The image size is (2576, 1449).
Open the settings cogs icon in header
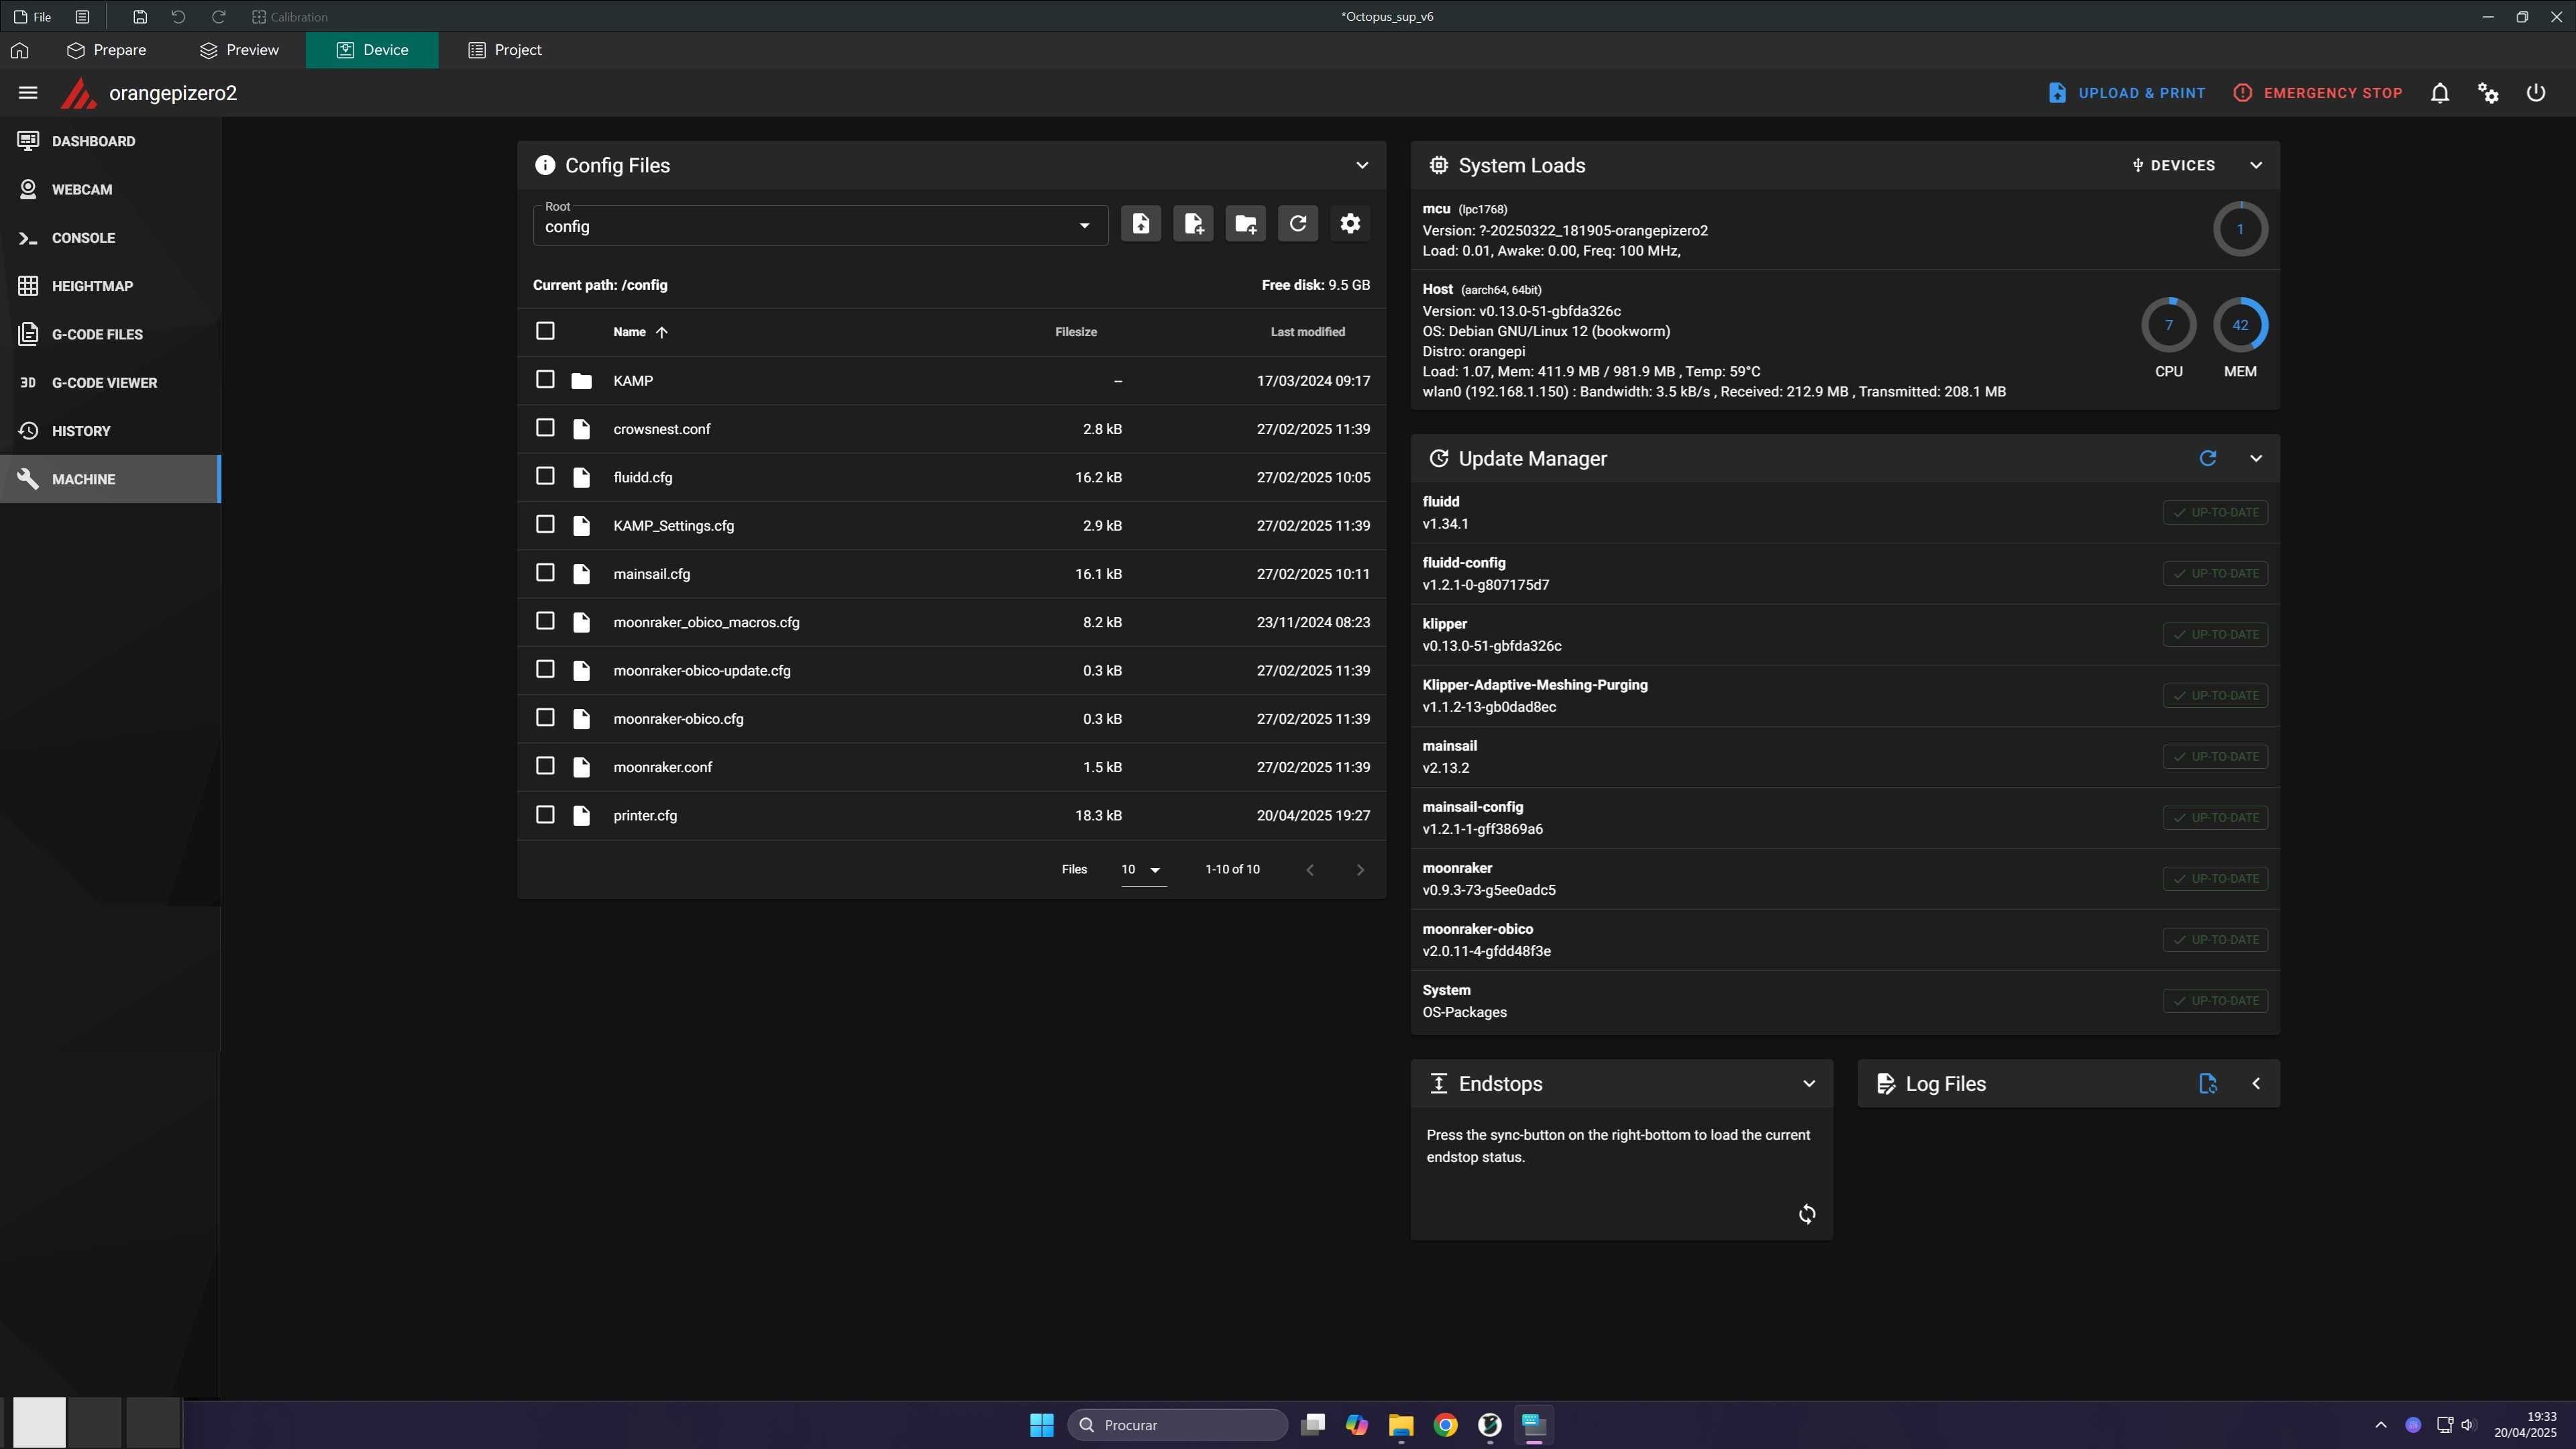[x=2488, y=93]
